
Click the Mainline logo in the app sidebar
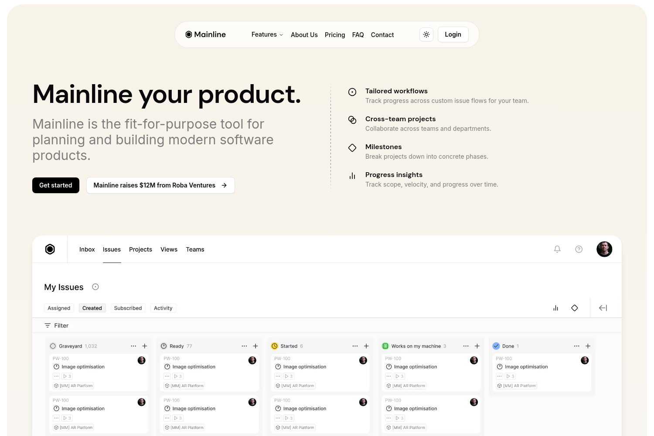point(50,249)
